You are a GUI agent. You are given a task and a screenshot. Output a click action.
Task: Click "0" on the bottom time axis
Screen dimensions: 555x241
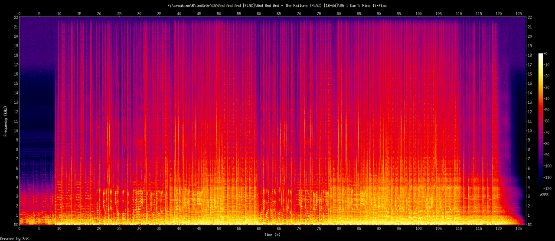[x=20, y=229]
